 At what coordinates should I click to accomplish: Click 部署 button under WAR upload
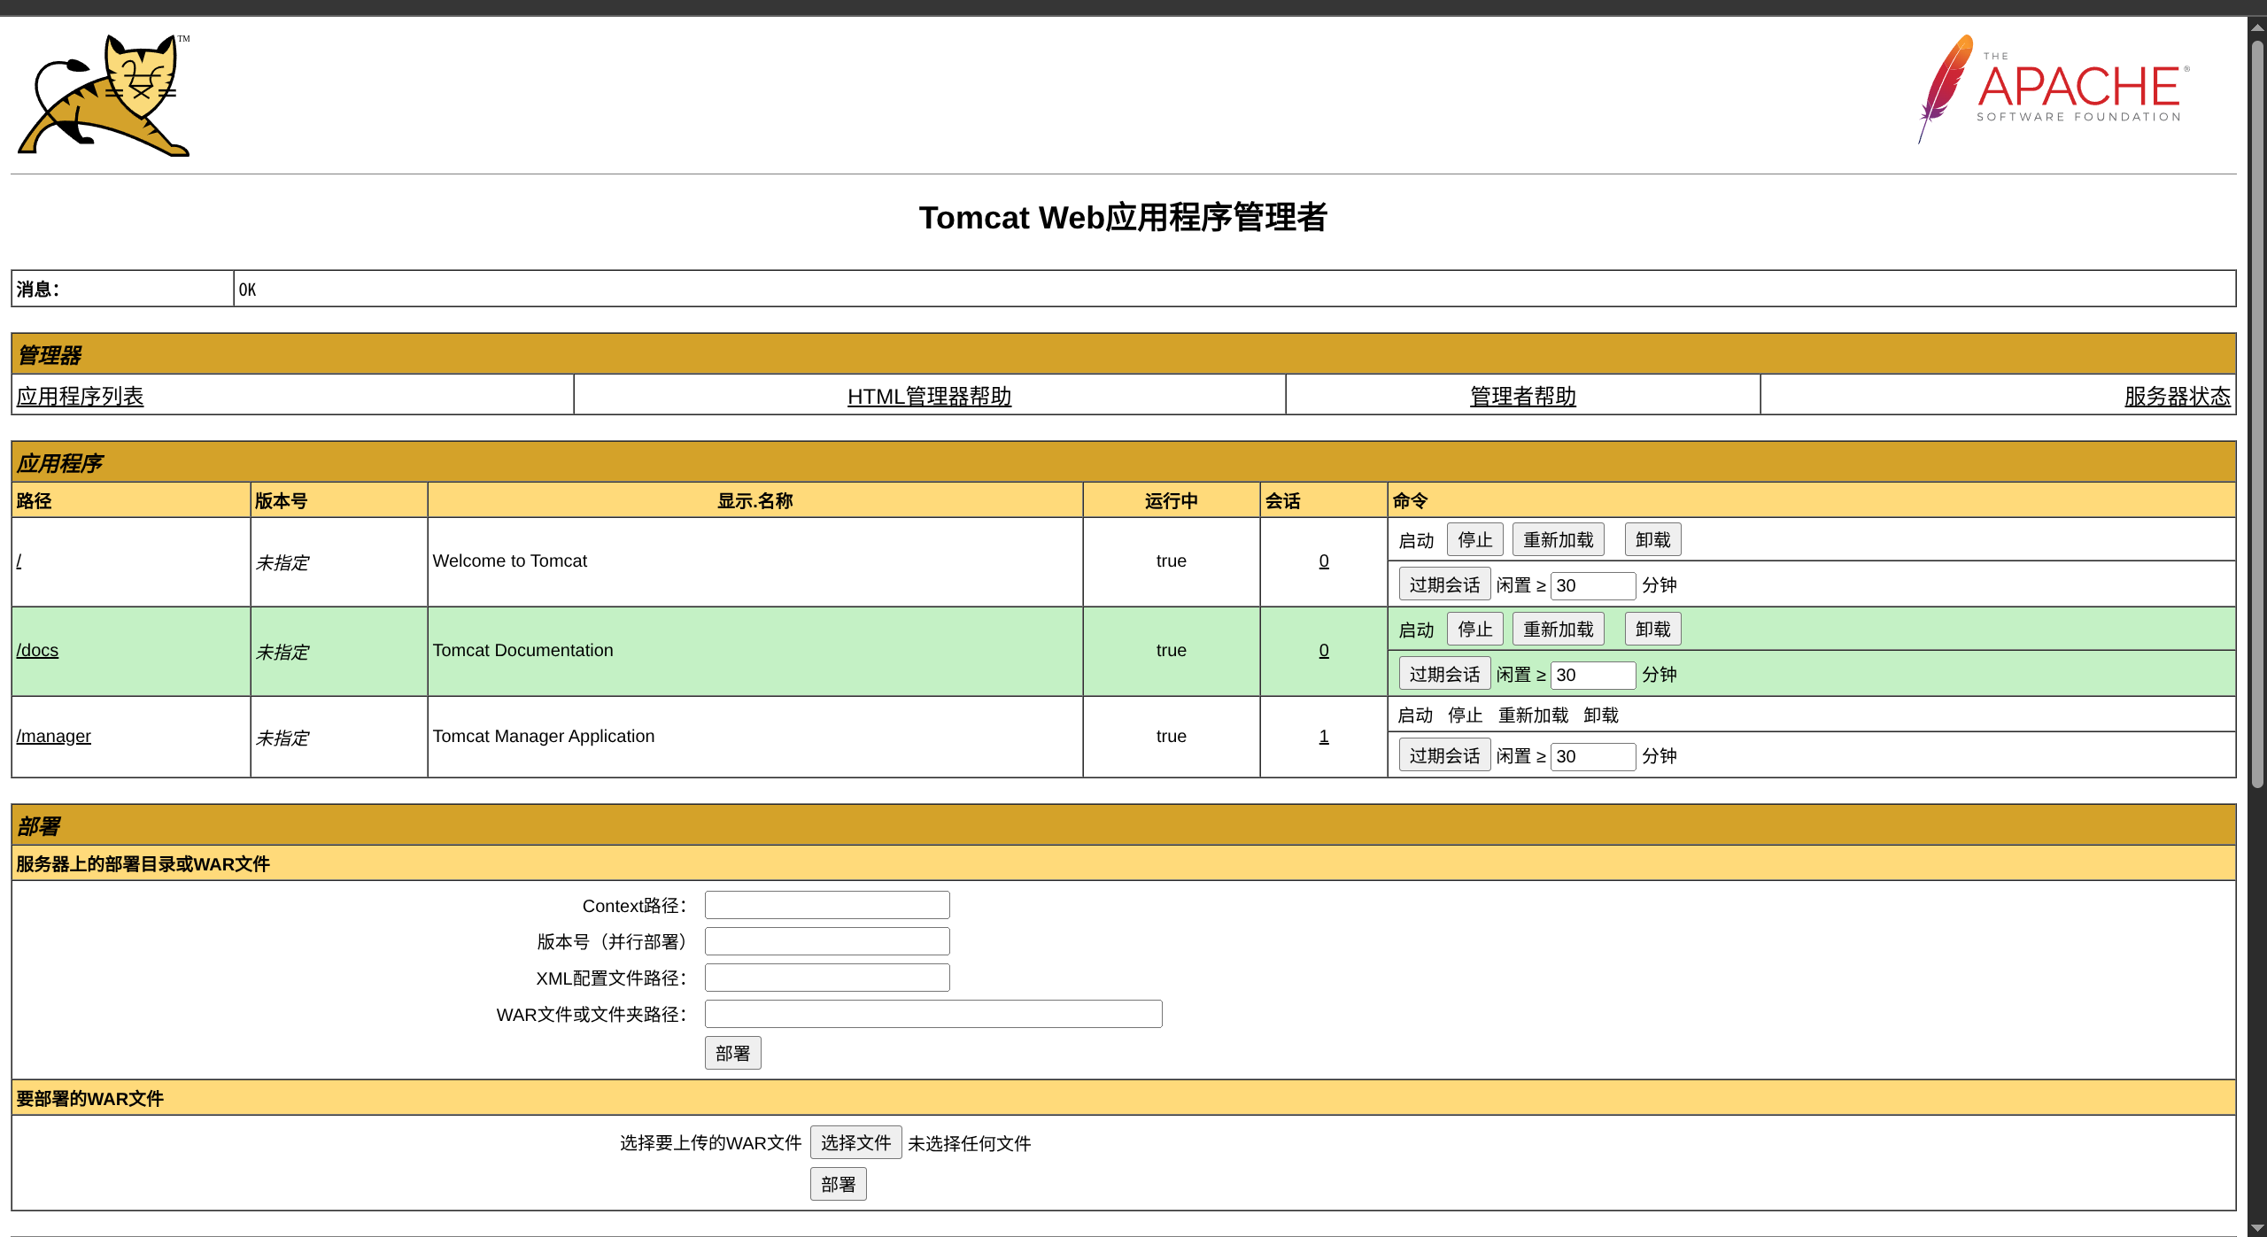[838, 1184]
